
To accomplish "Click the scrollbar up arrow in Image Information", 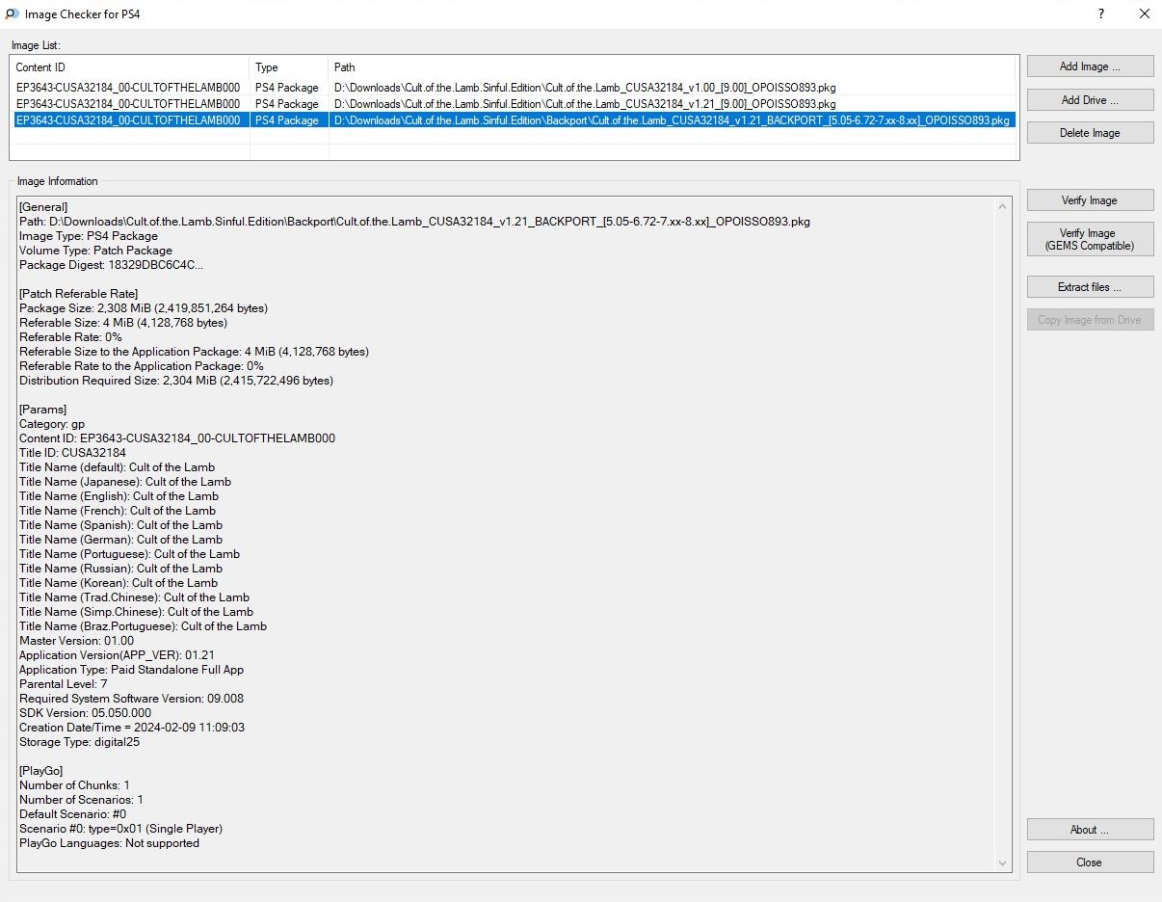I will pos(1003,205).
